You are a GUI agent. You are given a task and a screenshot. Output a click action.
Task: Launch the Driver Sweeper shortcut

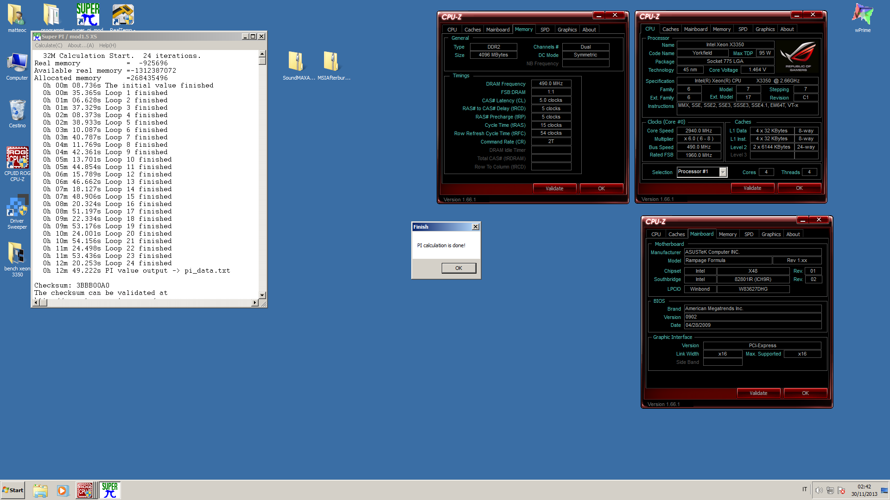click(x=17, y=212)
